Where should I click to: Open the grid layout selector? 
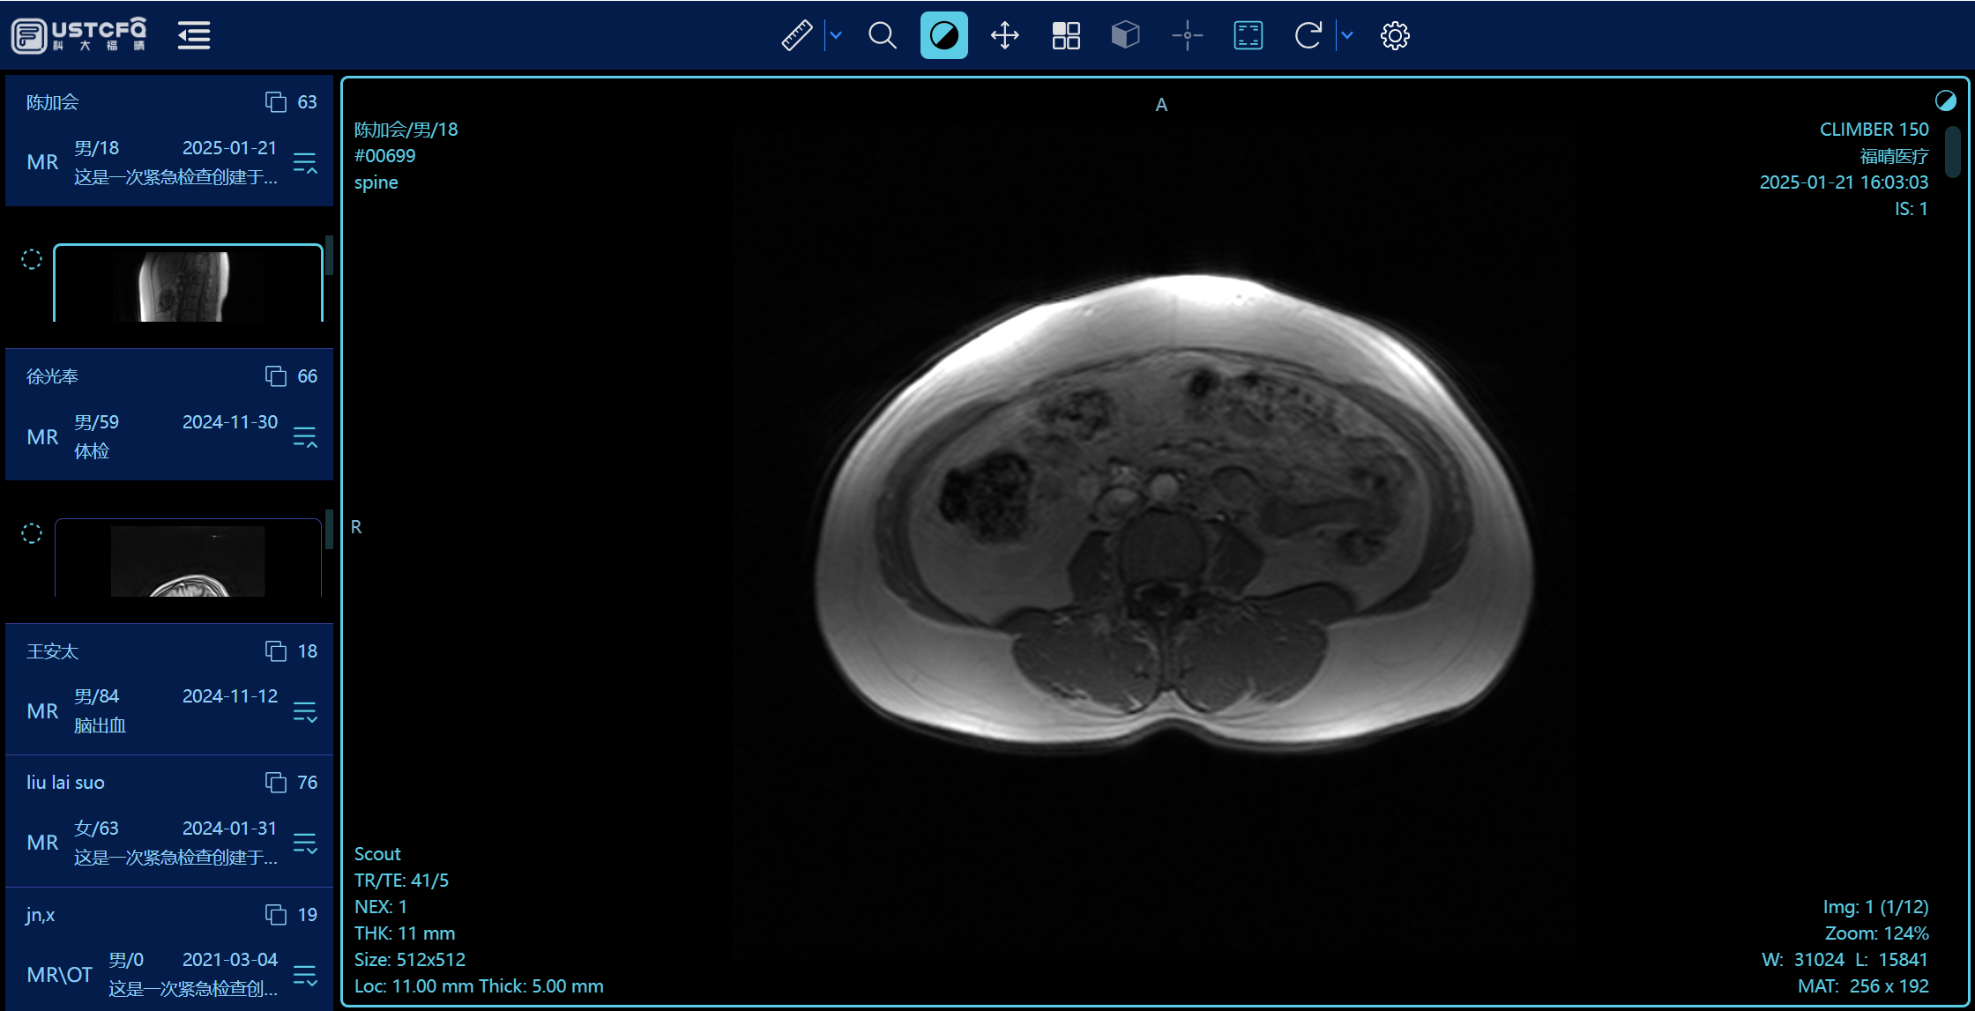[1065, 36]
